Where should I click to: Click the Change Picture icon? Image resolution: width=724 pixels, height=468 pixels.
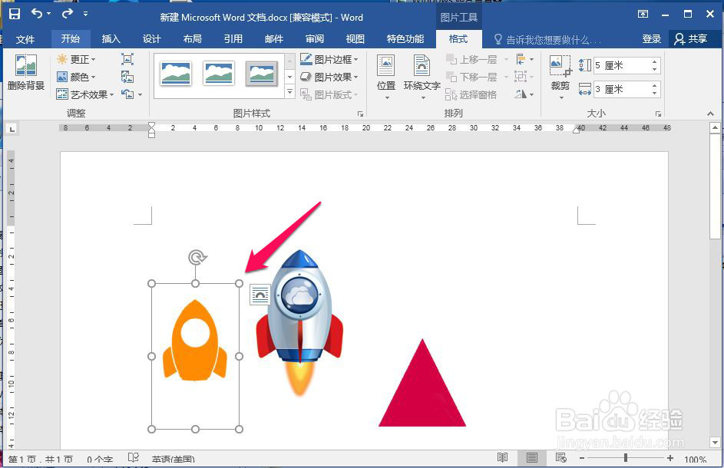coord(127,77)
